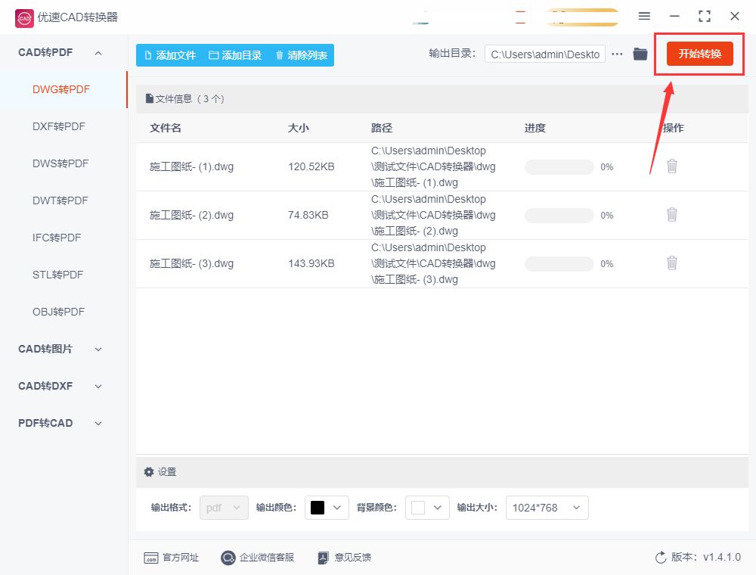The width and height of the screenshot is (756, 575).
Task: Click progress bar of 施工图纸- (3).dwg
Action: click(559, 264)
